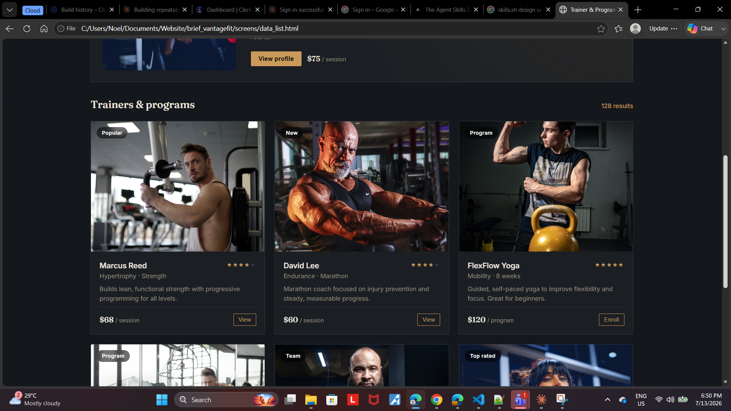Open File Explorer from taskbar
This screenshot has height=411, width=731.
(x=311, y=400)
